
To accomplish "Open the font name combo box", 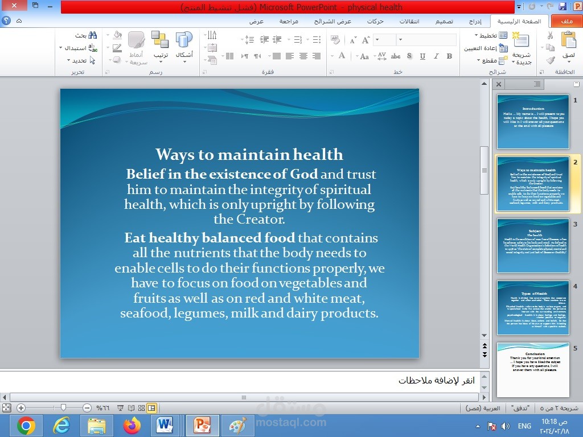I will [x=427, y=39].
